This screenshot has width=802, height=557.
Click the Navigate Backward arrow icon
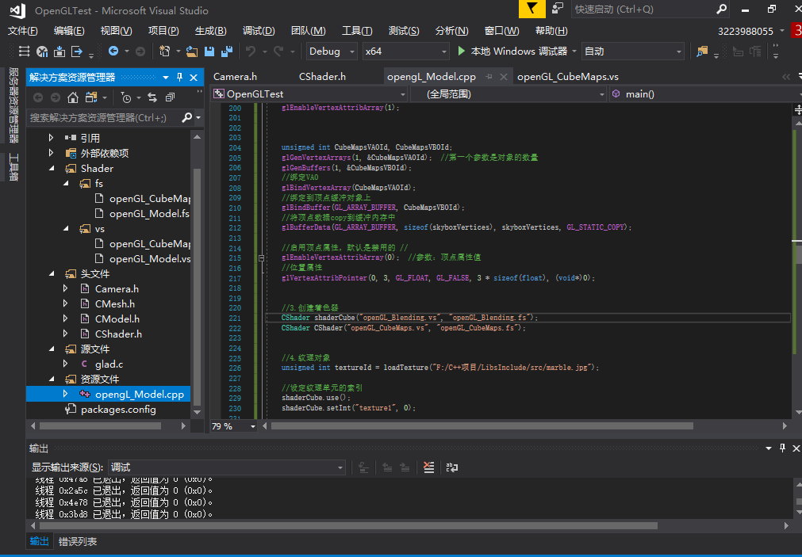coord(113,52)
